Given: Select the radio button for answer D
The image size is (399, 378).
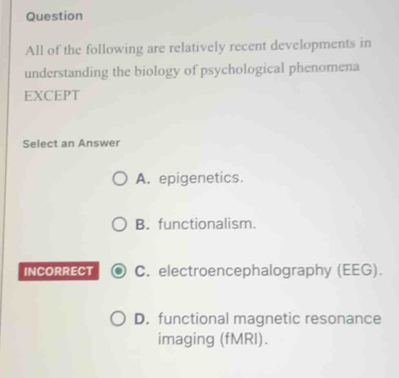Looking at the screenshot, I should point(119,318).
